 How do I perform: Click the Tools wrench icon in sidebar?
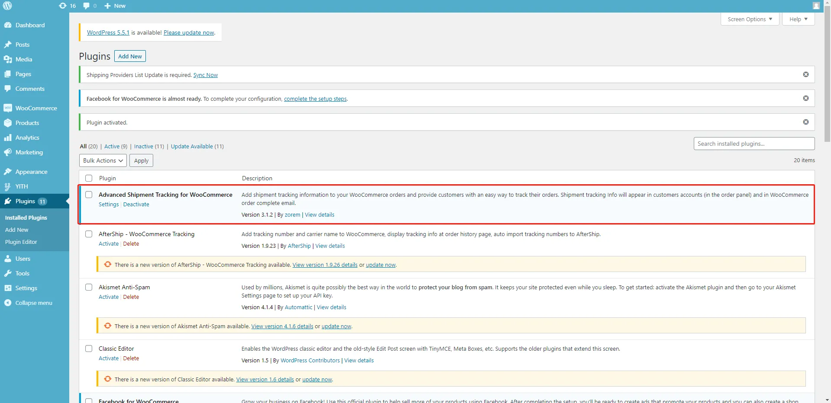pyautogui.click(x=8, y=273)
